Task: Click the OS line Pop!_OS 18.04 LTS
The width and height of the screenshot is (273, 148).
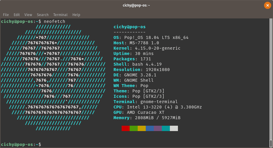Action: pyautogui.click(x=151, y=37)
